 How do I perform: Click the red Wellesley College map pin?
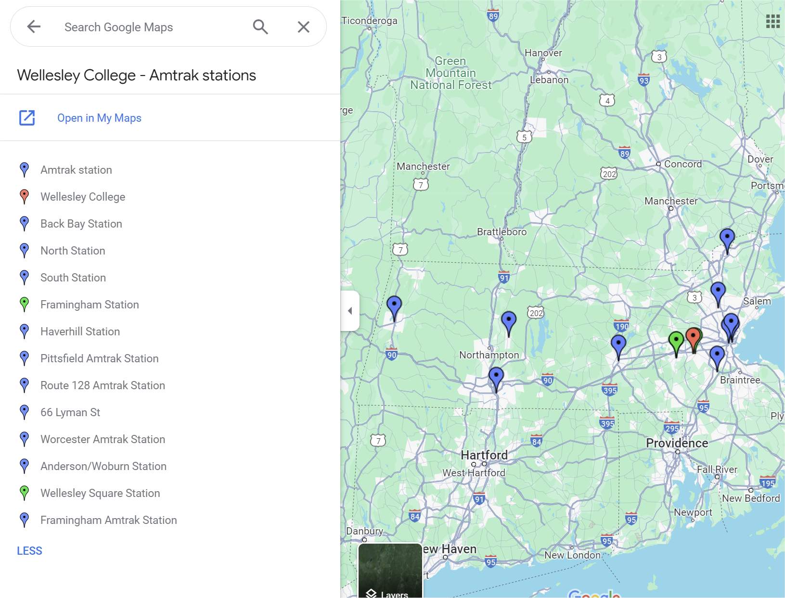tap(693, 337)
